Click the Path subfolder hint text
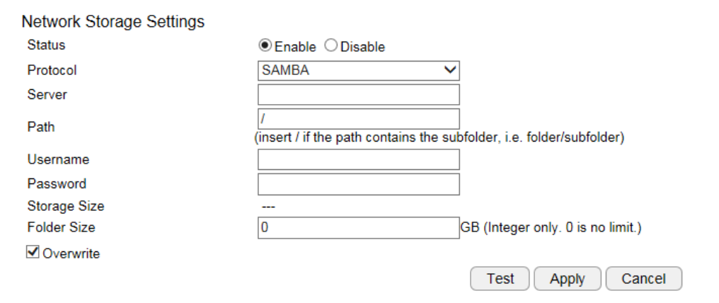Image resolution: width=719 pixels, height=303 pixels. click(439, 137)
